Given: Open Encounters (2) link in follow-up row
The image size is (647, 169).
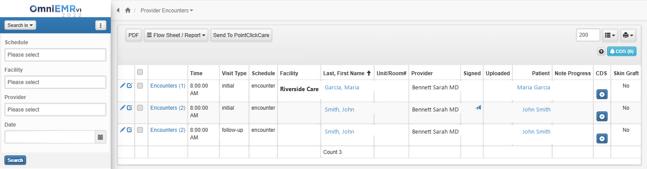Looking at the screenshot, I should coord(168,130).
